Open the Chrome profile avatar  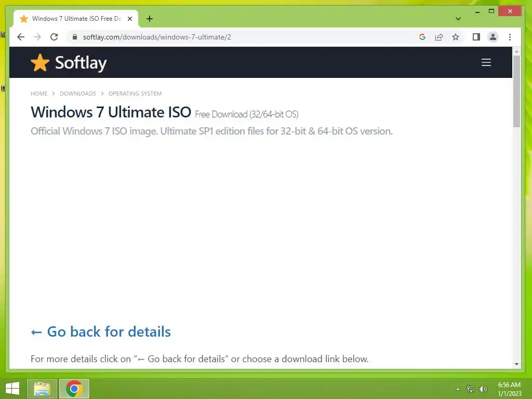493,37
